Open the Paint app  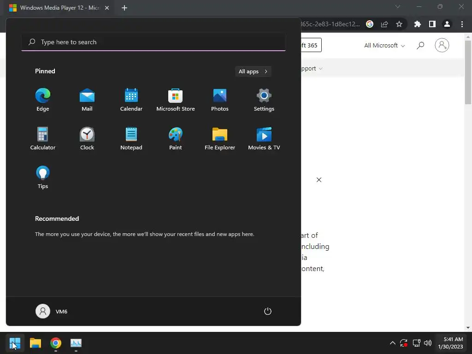click(x=176, y=138)
